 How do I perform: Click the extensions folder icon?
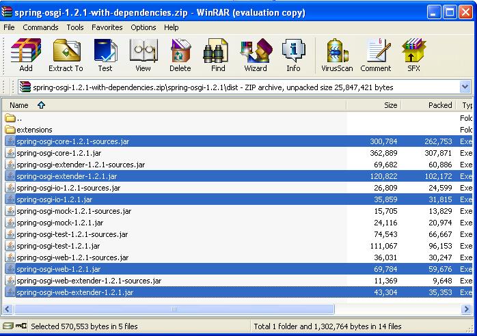click(10, 130)
